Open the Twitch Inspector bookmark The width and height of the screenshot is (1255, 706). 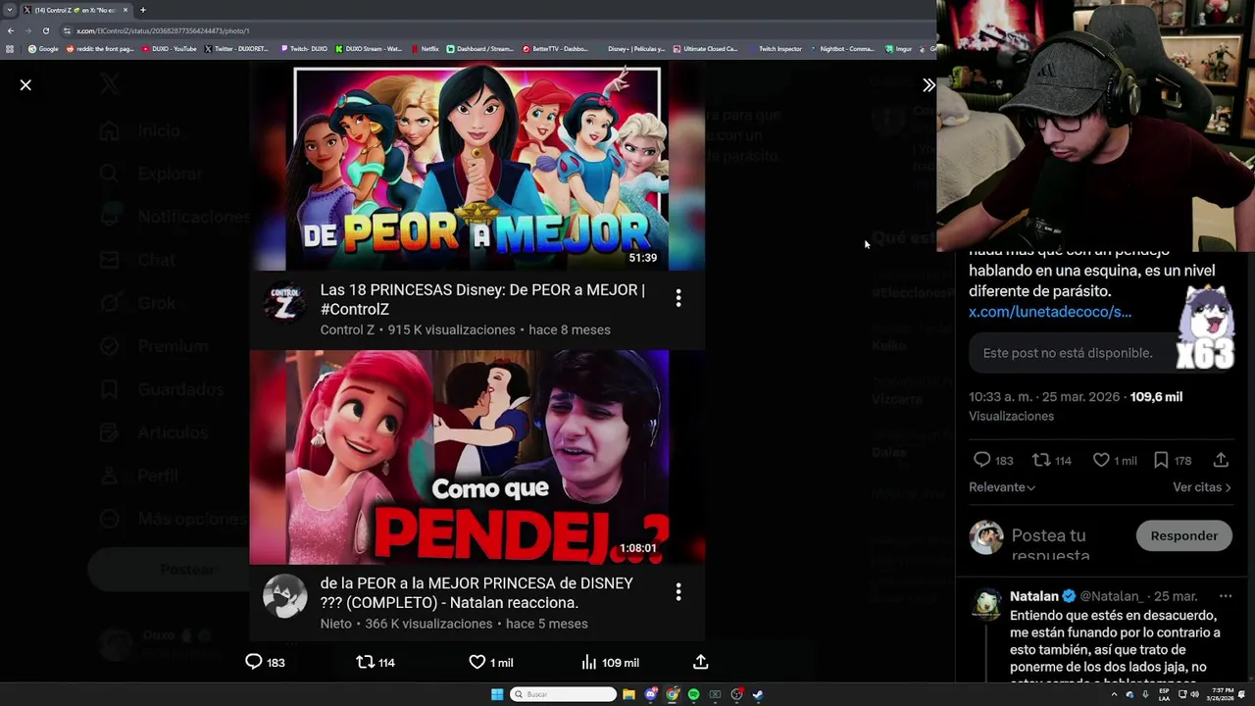point(775,49)
